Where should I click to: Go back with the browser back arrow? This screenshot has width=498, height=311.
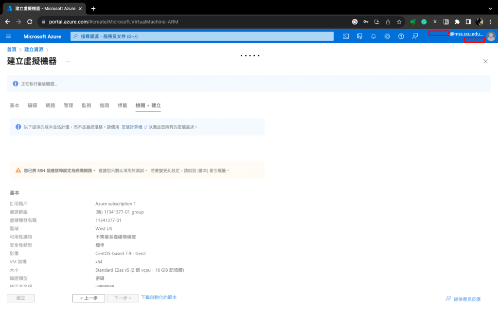[x=8, y=22]
